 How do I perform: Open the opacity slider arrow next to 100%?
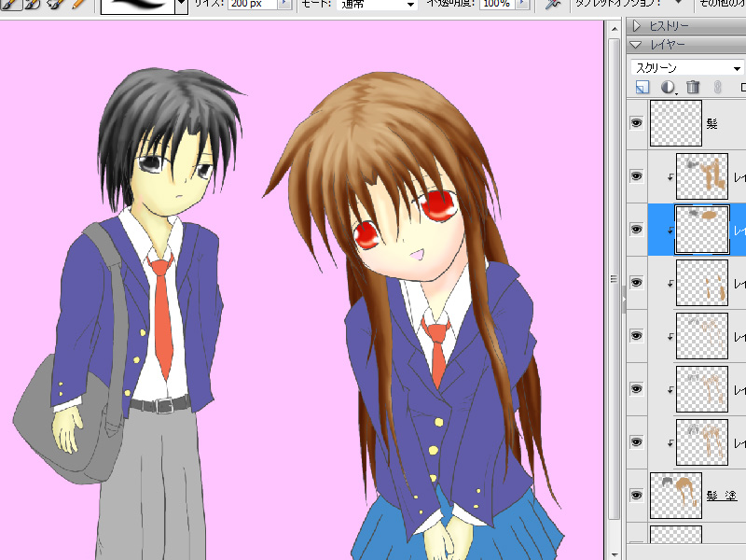click(522, 4)
